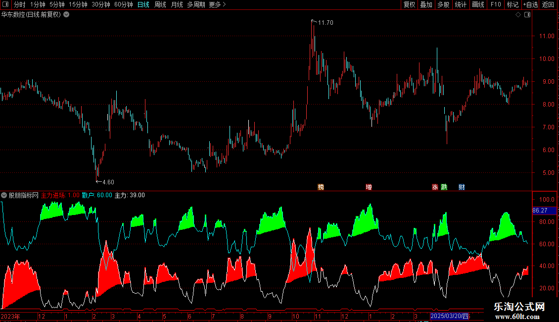
Task: Toggle the side panel icon in chart corner
Action: click(x=527, y=15)
